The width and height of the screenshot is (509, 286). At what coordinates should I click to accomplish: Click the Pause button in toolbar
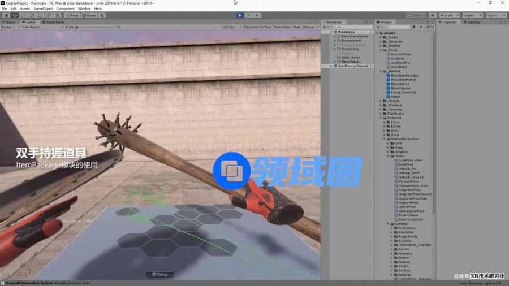click(249, 15)
